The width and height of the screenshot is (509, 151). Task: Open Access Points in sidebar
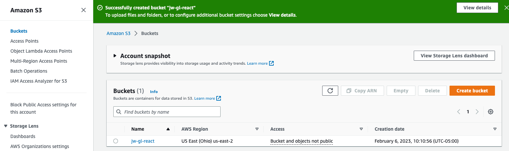point(24,41)
